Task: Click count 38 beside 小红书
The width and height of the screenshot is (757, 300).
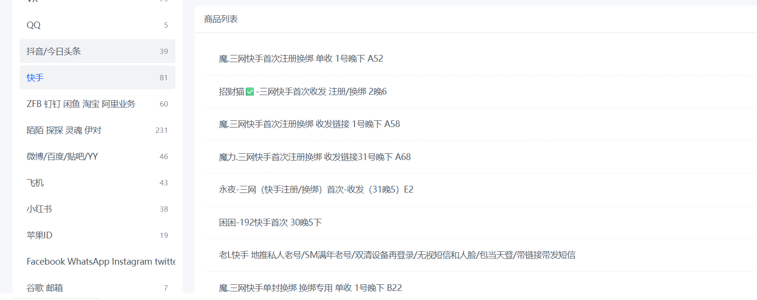Action: click(x=164, y=209)
